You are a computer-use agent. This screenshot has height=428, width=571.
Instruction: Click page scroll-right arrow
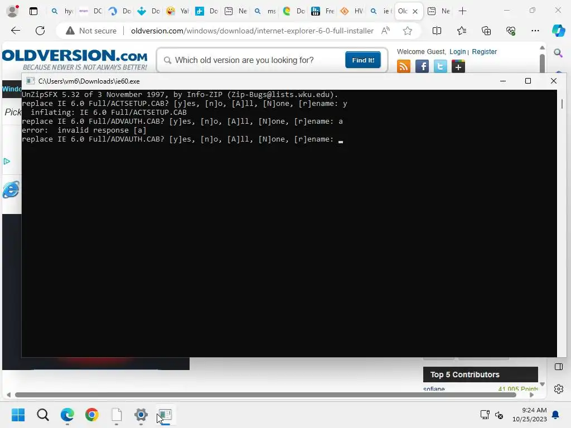531,395
